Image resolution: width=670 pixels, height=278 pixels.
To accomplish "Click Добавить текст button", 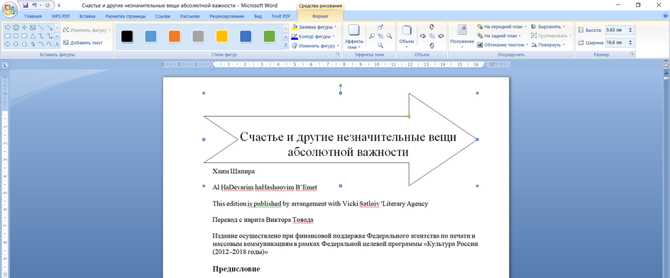I will [83, 43].
